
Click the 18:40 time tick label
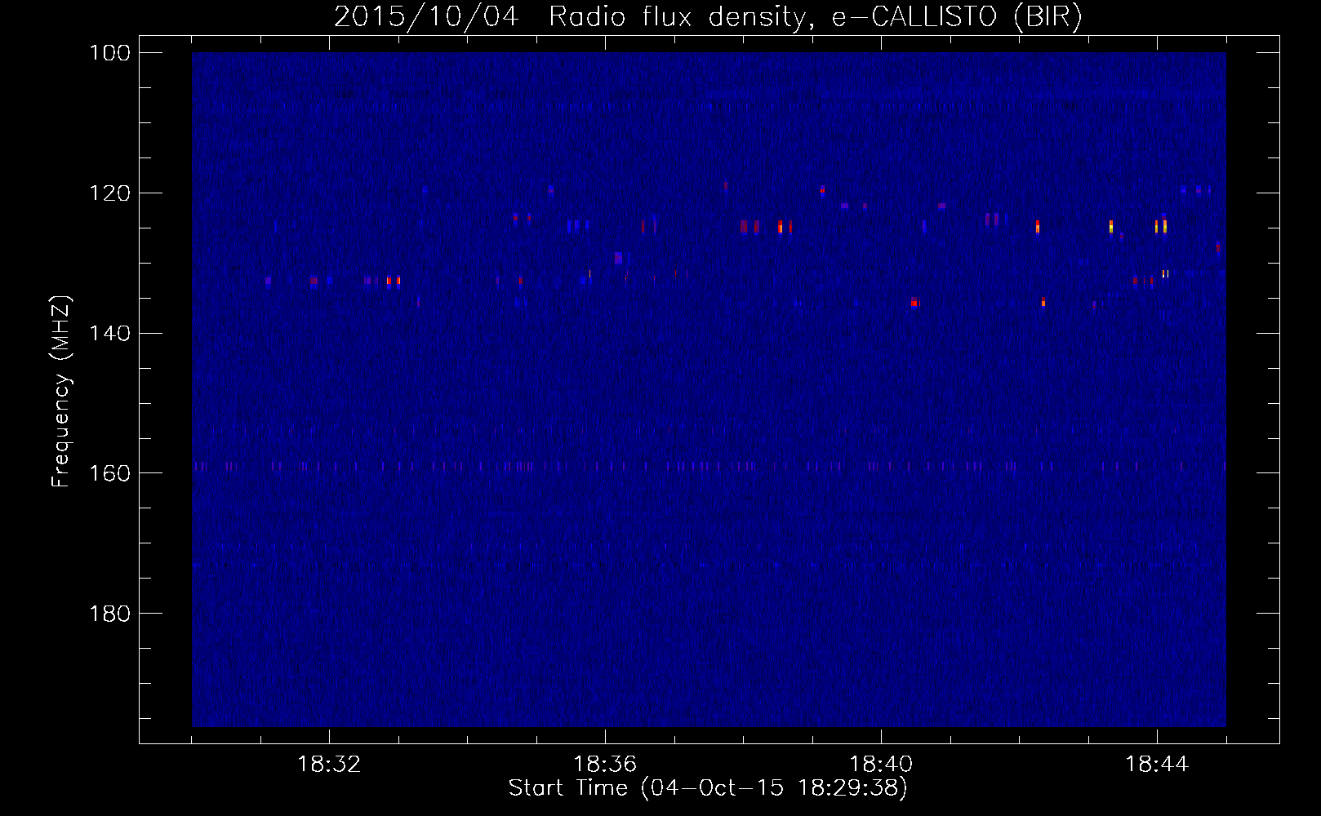(x=881, y=765)
